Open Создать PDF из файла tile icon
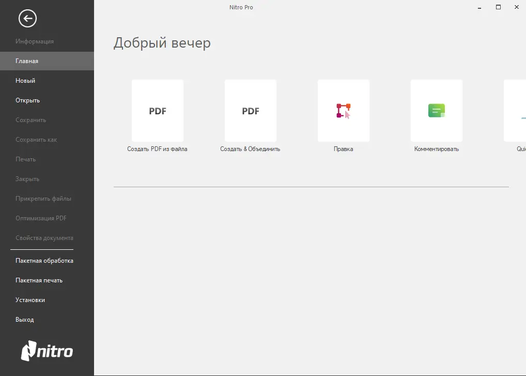Screen dimensions: 526x376 point(157,111)
